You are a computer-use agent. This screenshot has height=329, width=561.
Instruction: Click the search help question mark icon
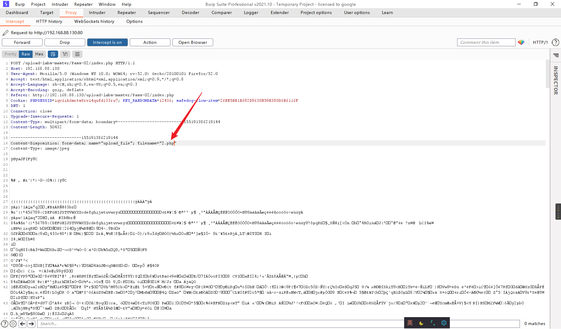(5, 324)
